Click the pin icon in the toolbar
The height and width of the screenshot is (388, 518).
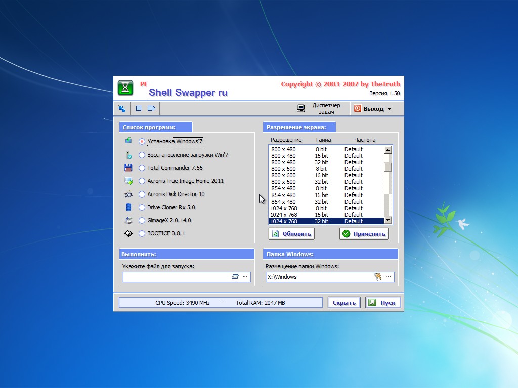122,108
